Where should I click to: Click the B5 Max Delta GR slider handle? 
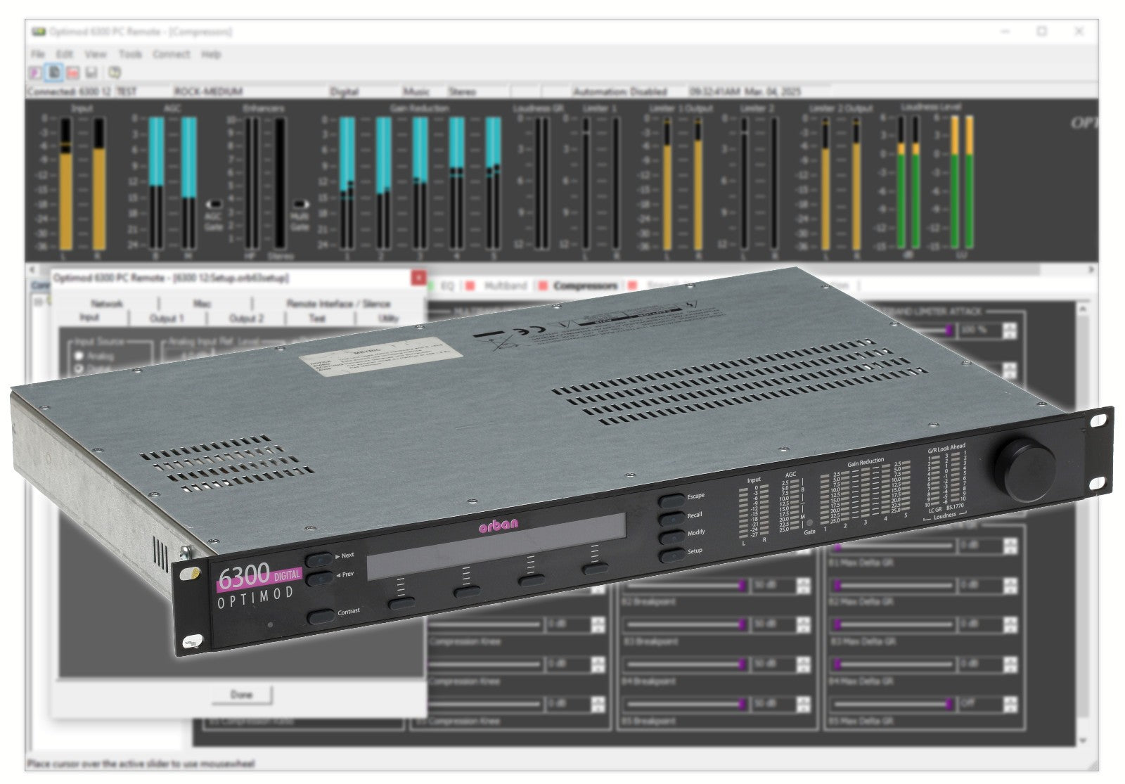(949, 704)
